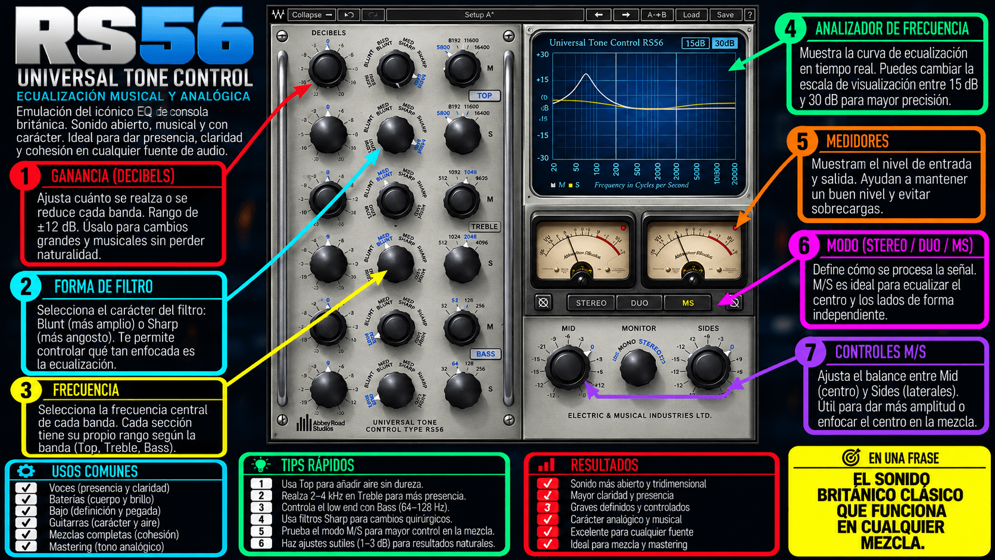Select MS processing mode
Viewport: 995px width, 560px height.
pos(688,303)
